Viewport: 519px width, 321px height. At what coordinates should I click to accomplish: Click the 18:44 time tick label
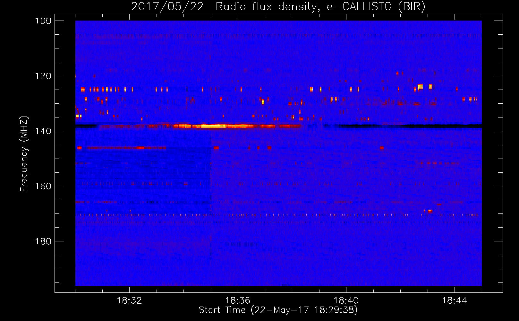[455, 301]
